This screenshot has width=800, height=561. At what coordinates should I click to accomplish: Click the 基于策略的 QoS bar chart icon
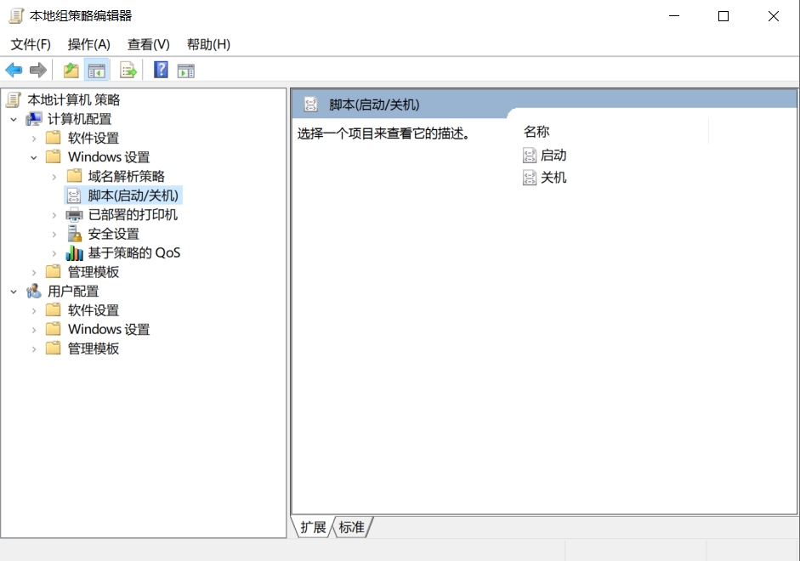(x=75, y=253)
